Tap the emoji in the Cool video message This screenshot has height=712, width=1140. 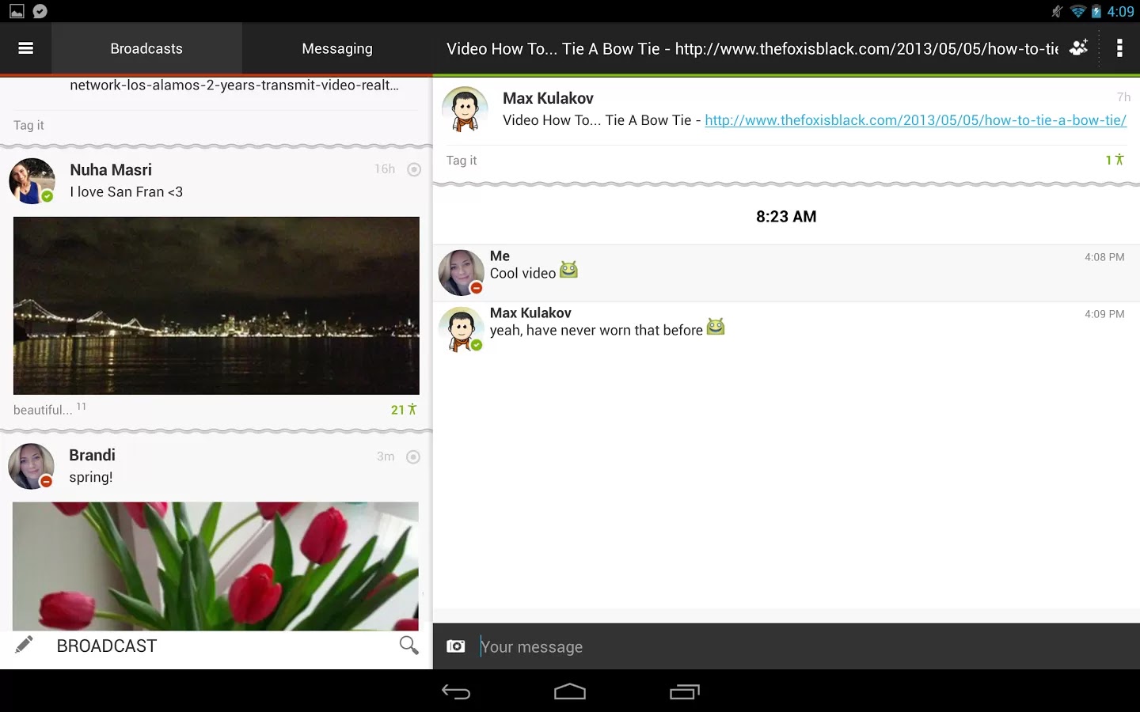tap(568, 270)
